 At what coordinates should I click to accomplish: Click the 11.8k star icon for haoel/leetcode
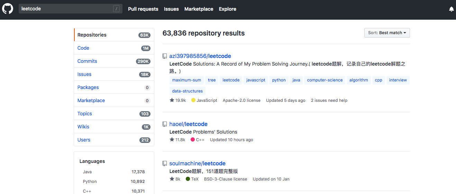(x=172, y=139)
